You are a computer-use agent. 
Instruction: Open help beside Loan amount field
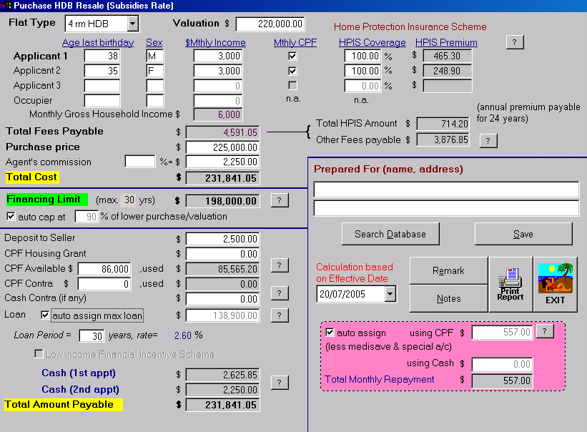pyautogui.click(x=280, y=315)
